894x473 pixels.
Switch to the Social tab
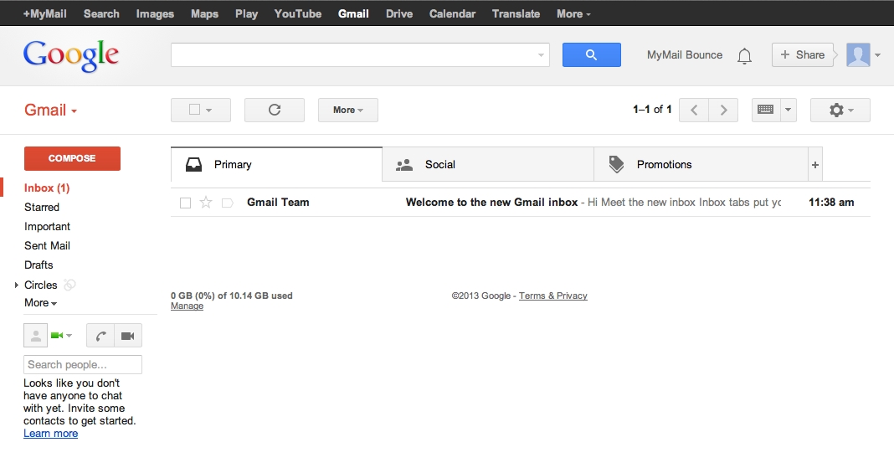(488, 165)
